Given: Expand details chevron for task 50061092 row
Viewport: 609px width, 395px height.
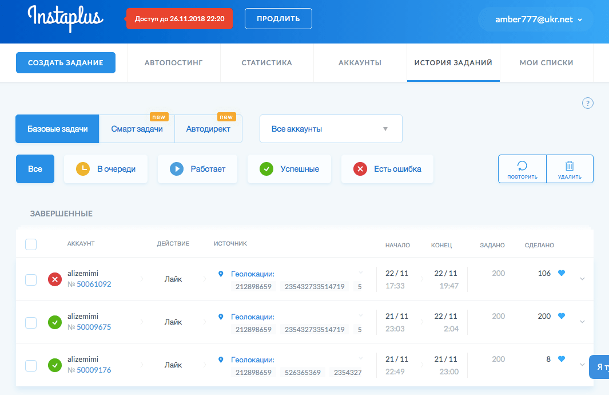Looking at the screenshot, I should (582, 279).
